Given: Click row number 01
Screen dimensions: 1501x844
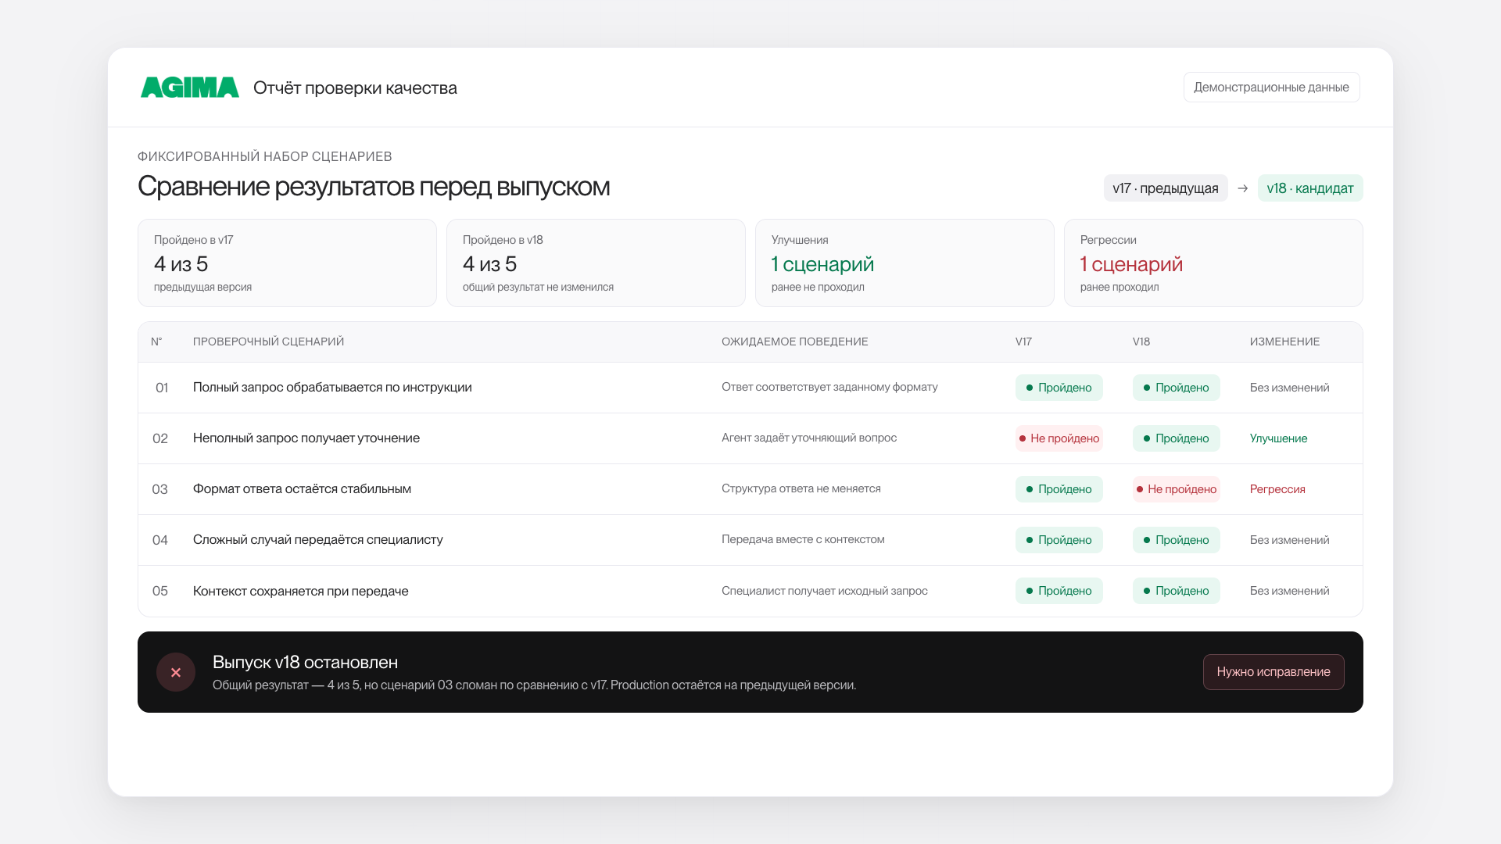Looking at the screenshot, I should tap(161, 388).
